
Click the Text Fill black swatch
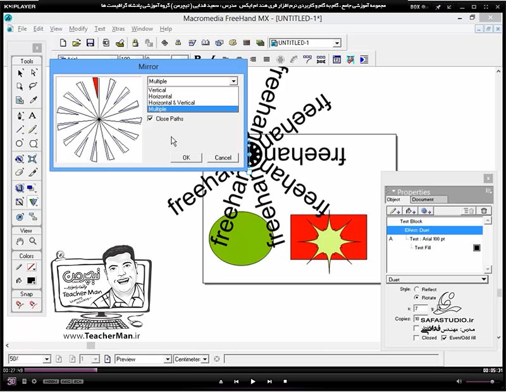477,247
